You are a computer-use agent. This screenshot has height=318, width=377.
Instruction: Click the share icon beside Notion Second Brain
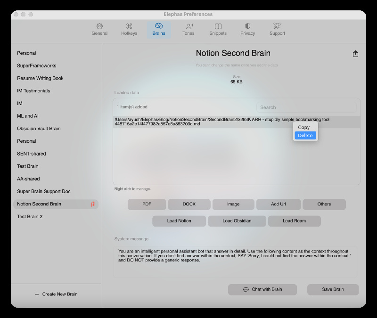(355, 54)
